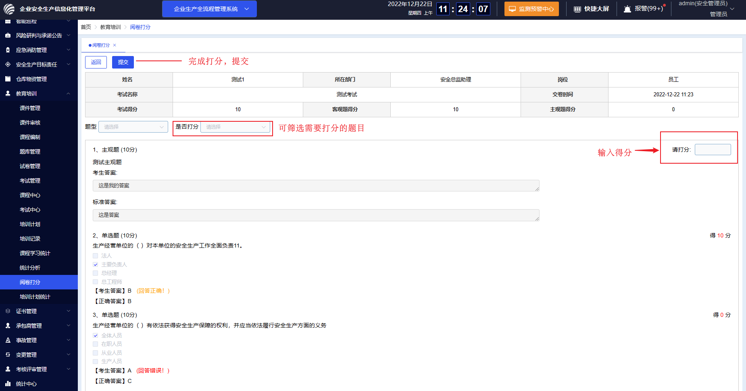Viewport: 746px width, 391px height.
Task: Close the 阅卷打分 tab
Action: [115, 45]
